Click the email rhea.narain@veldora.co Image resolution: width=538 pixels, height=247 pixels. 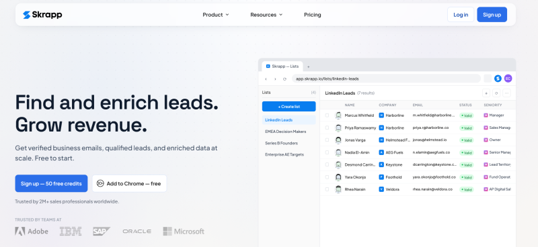coord(432,189)
